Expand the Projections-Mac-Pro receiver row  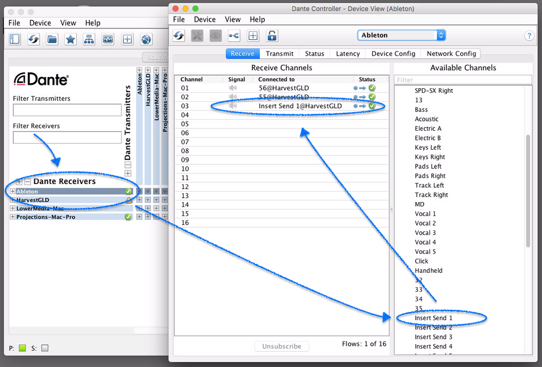tap(13, 217)
